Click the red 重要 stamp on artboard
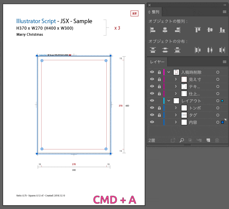The width and height of the screenshot is (229, 209). 134,14
